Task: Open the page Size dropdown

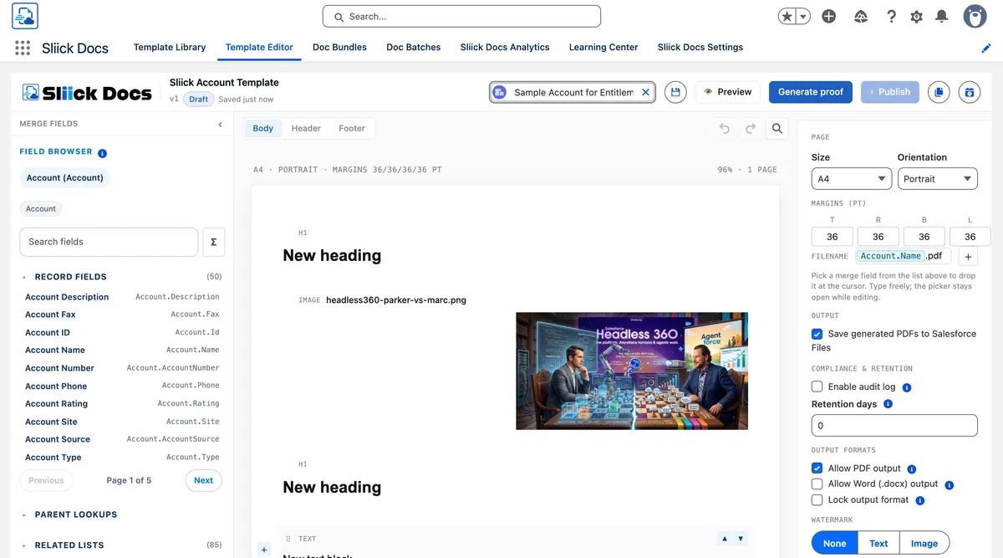Action: [x=852, y=178]
